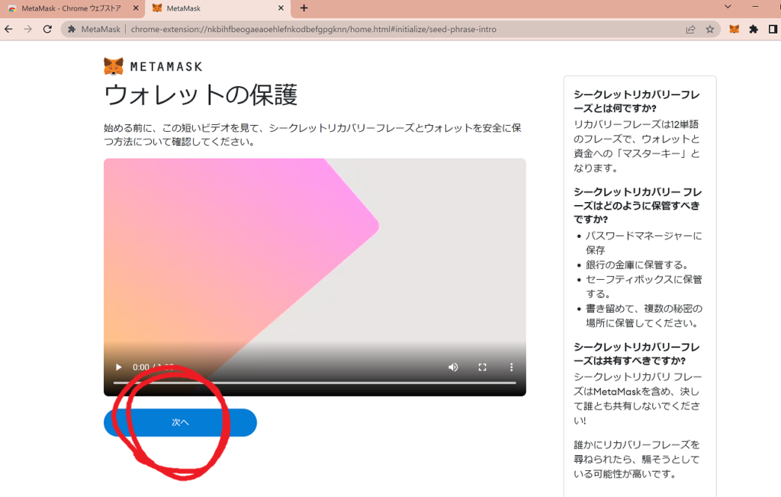The width and height of the screenshot is (781, 497).
Task: Close the MetaMask web store tab
Action: point(136,8)
